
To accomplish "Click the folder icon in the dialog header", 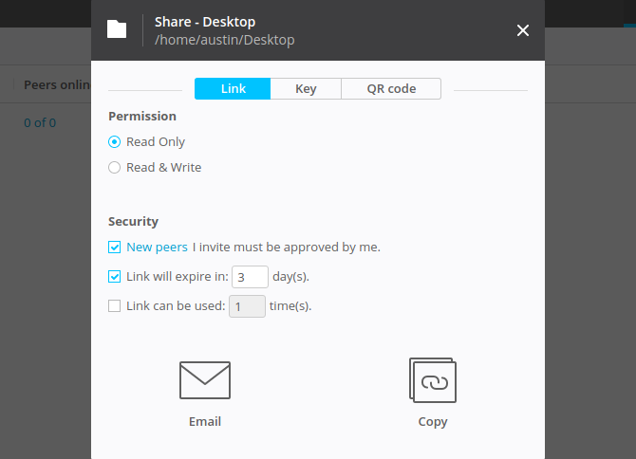I will 117,29.
